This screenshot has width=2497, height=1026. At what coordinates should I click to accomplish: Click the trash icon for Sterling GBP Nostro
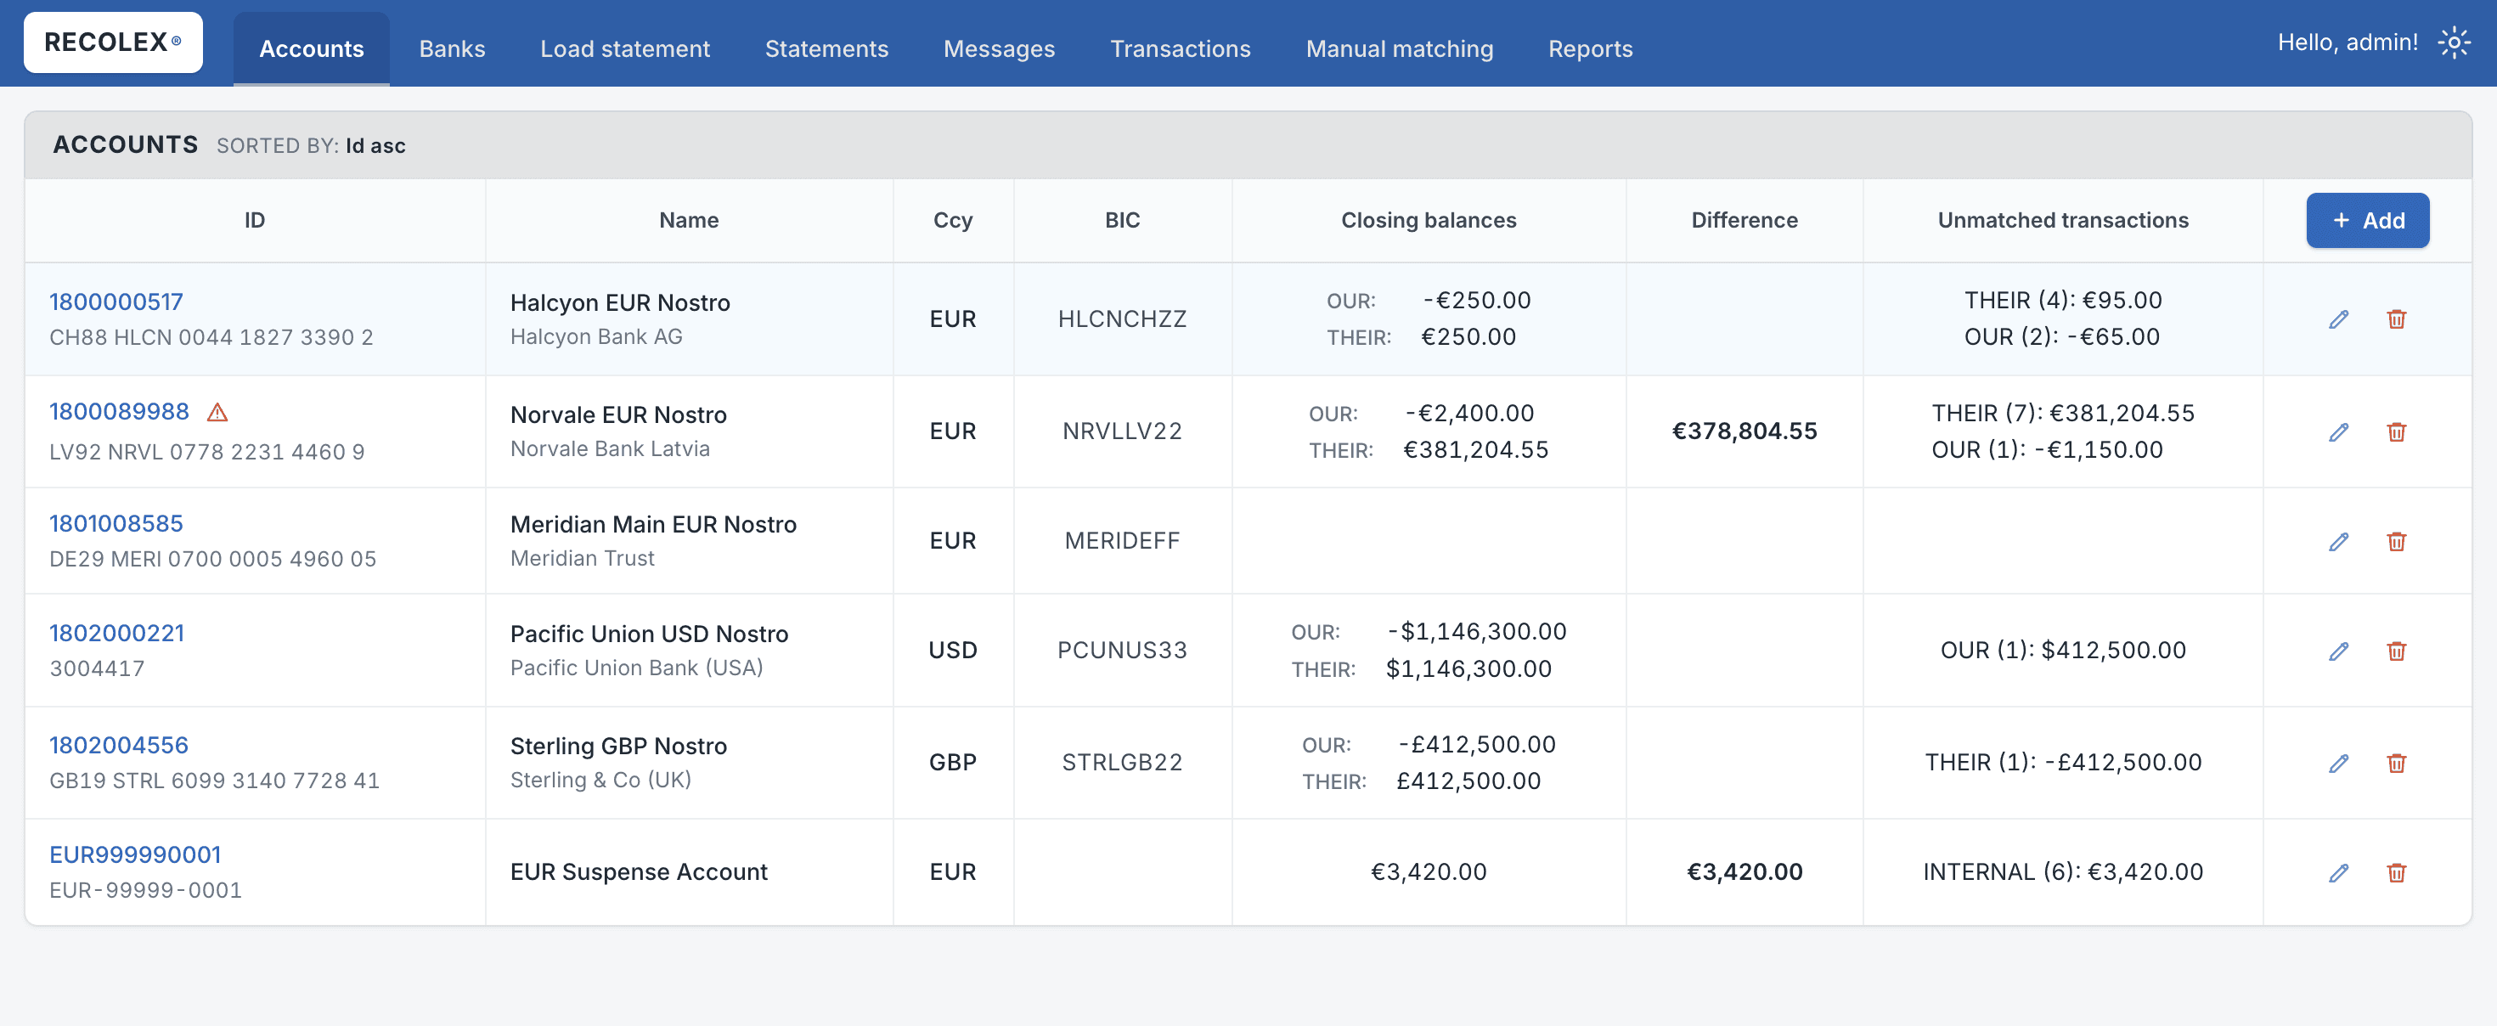coord(2396,764)
